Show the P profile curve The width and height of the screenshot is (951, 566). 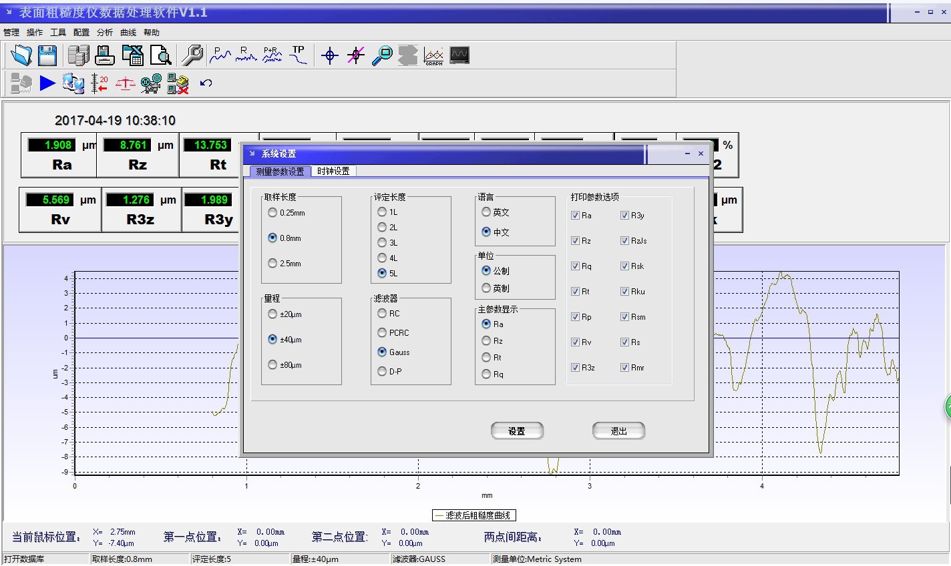click(220, 55)
